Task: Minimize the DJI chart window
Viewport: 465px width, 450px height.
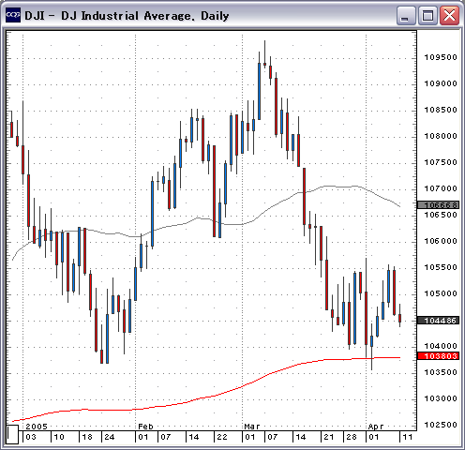Action: (x=405, y=15)
